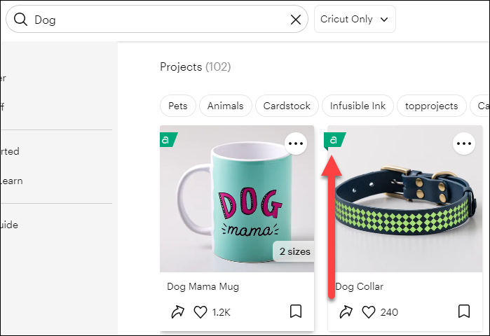Share the Dog Mama Mug project

click(177, 311)
